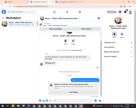Open the EUR/USD taskbar widget
Image resolution: width=136 pixels, height=108 pixels.
tap(100, 106)
